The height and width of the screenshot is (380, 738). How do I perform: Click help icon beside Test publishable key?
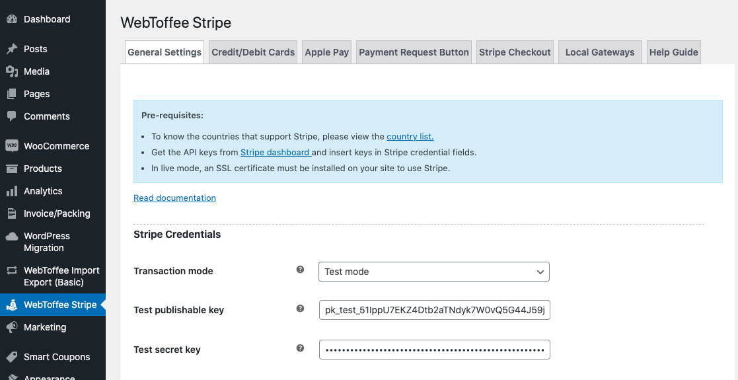[x=300, y=309]
